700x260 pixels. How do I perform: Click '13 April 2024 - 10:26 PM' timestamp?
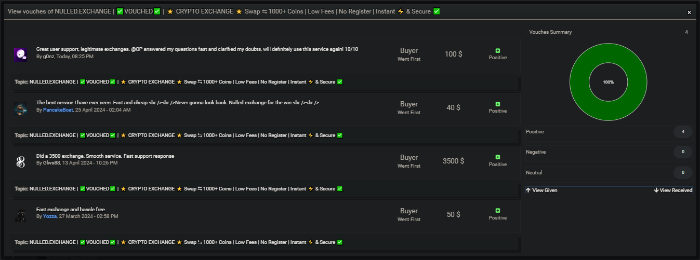(90, 163)
